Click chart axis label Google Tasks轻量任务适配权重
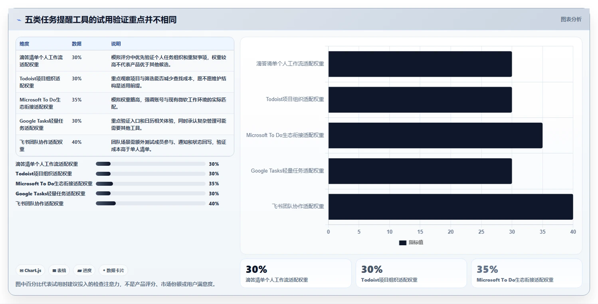The height and width of the screenshot is (304, 598). click(x=287, y=171)
